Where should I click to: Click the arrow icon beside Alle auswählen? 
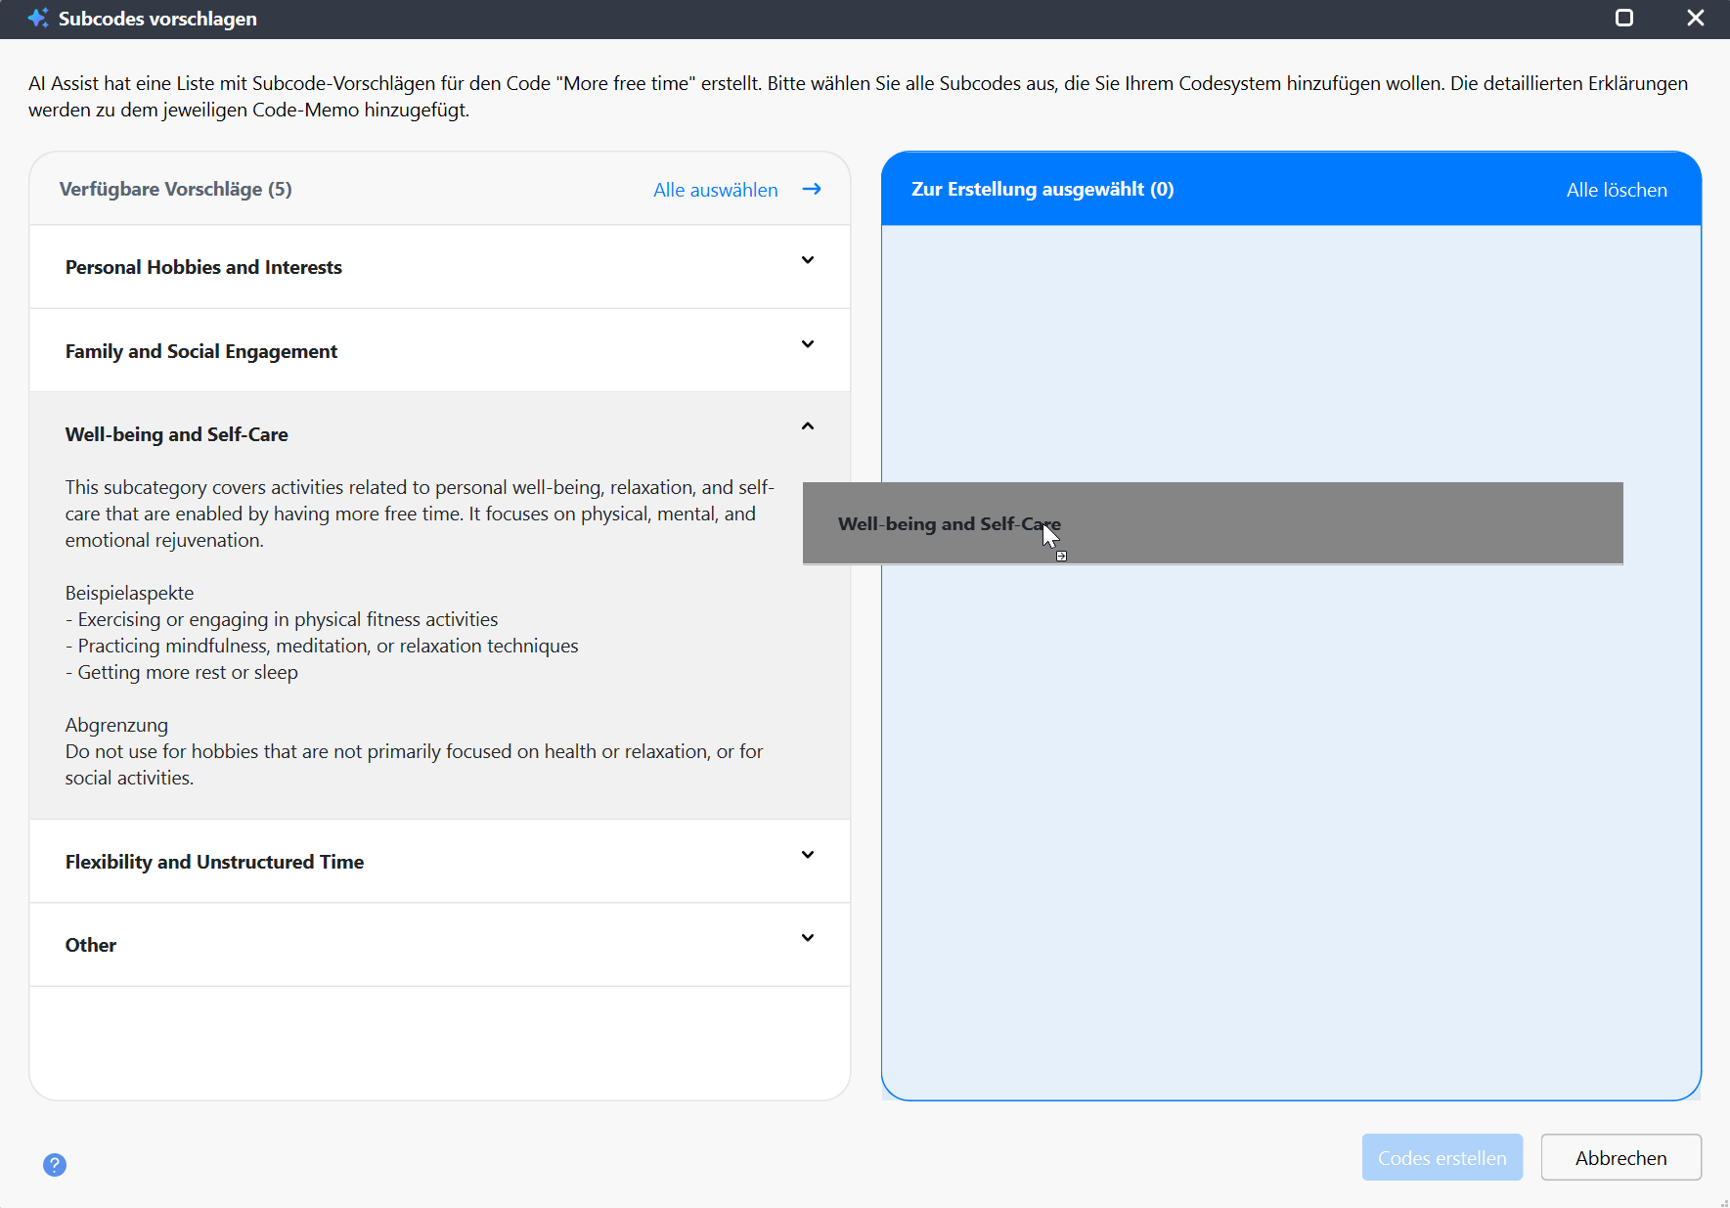[x=811, y=190]
